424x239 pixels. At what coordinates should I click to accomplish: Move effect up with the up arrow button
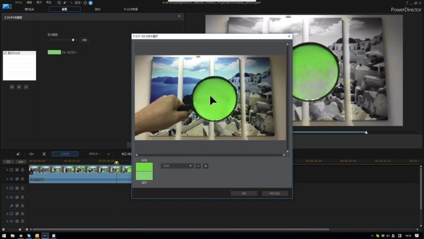[12, 87]
